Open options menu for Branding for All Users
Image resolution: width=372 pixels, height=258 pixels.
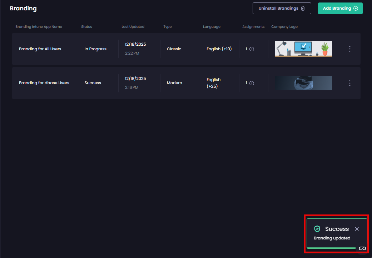click(x=349, y=49)
